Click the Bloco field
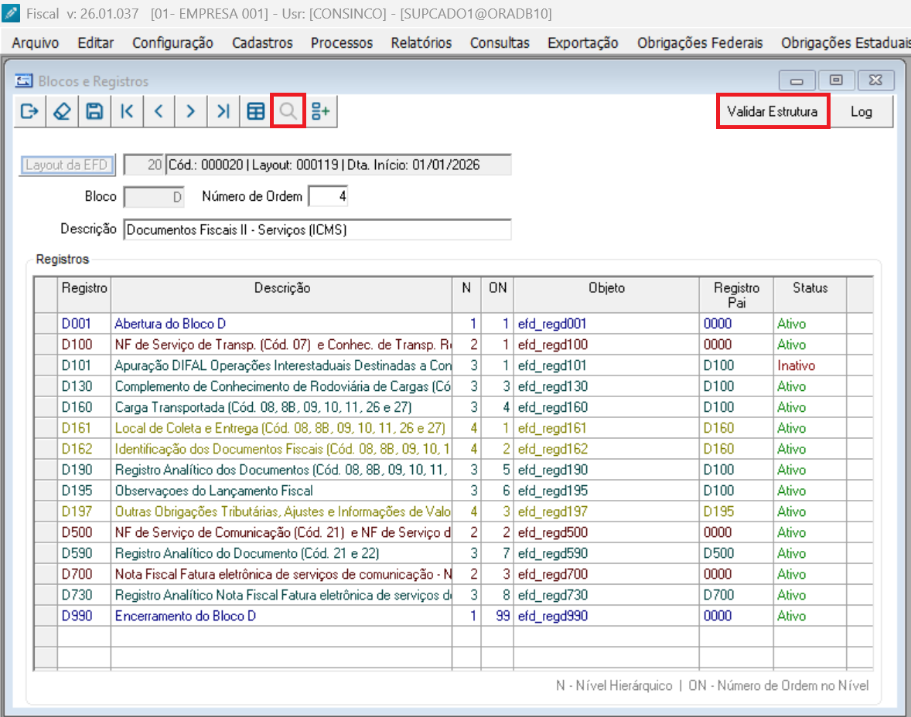The width and height of the screenshot is (911, 717). point(154,196)
